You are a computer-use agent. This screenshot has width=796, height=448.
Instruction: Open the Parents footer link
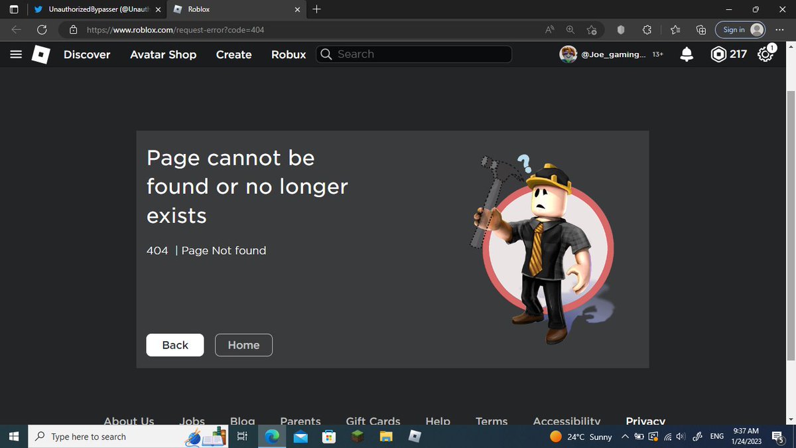pos(300,421)
